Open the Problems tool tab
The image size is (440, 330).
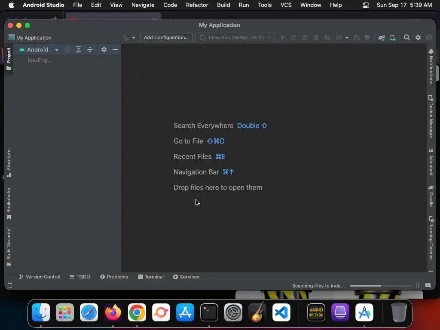point(114,277)
